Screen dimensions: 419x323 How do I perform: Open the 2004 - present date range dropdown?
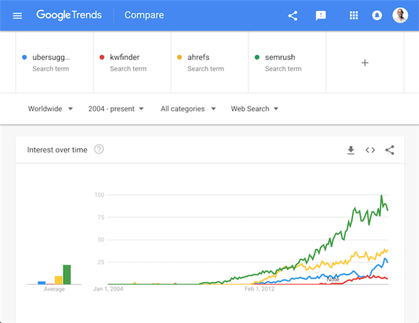point(116,109)
